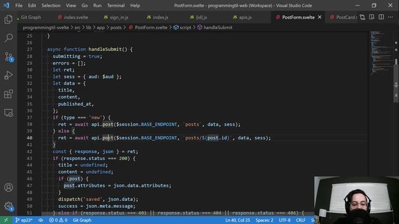Change indentation via Spaces: 2
Screen dimensions: 399x224
click(x=264, y=220)
